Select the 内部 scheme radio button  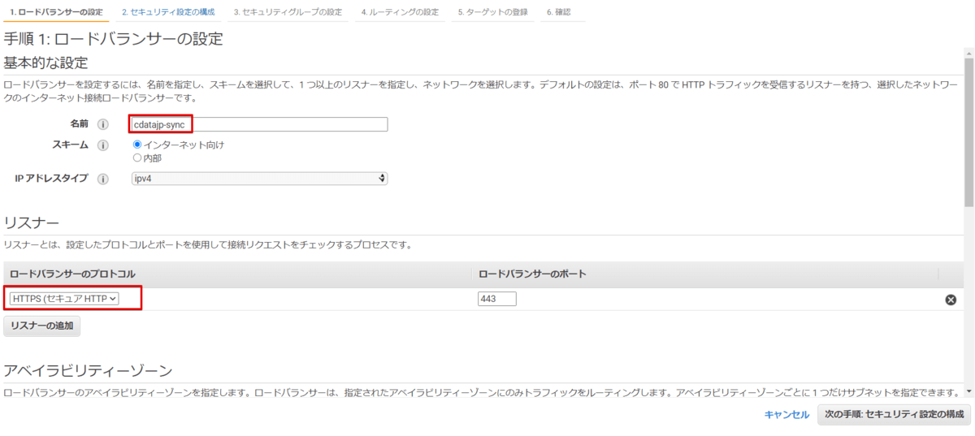point(137,158)
